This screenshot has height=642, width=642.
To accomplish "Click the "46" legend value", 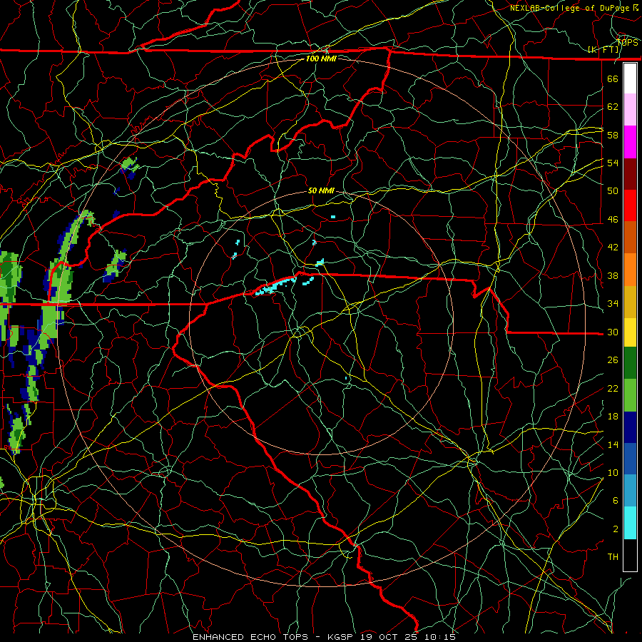I will pyautogui.click(x=613, y=220).
